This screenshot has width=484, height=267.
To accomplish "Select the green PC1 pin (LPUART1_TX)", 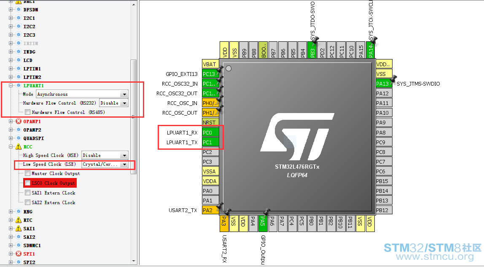I will [x=210, y=142].
